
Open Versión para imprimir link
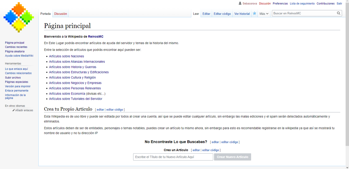[x=18, y=86]
